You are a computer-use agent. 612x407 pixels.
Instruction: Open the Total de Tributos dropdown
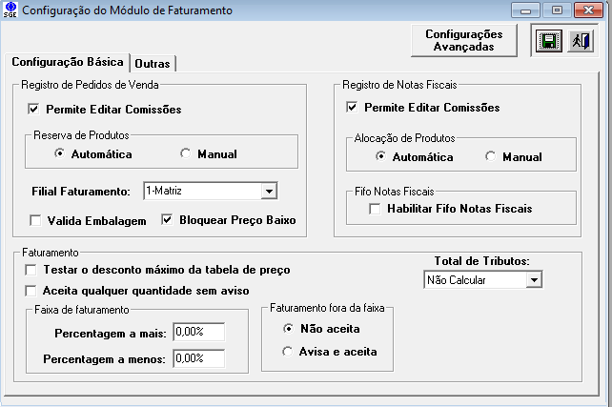[x=534, y=280]
